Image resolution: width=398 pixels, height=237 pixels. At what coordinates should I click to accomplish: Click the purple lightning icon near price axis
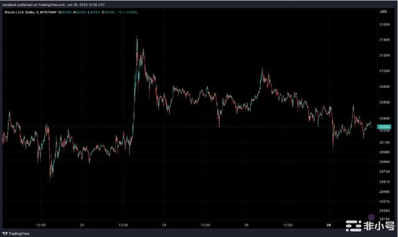371,217
